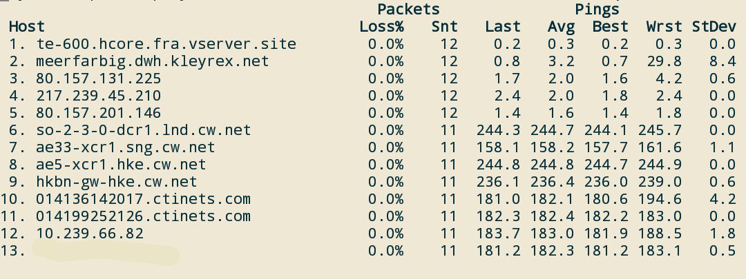Click the IP address 80.157.131.225
The image size is (746, 279).
(x=99, y=79)
